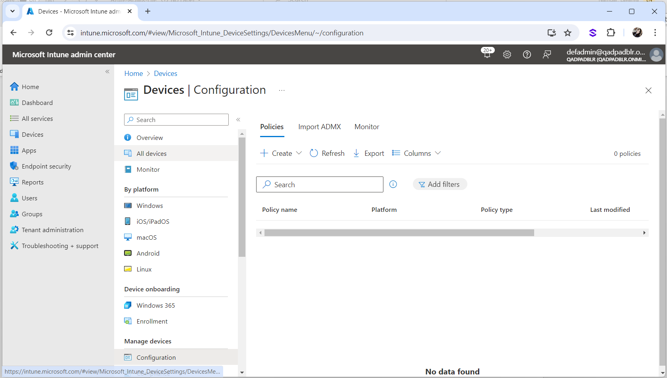Click the Devices menu Search box

[x=176, y=120]
